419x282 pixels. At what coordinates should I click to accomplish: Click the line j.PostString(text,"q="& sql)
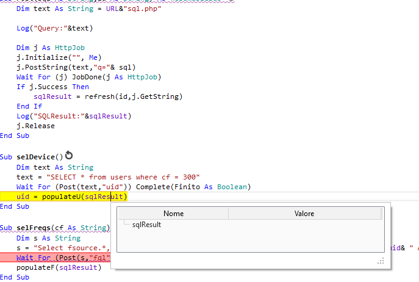76,67
